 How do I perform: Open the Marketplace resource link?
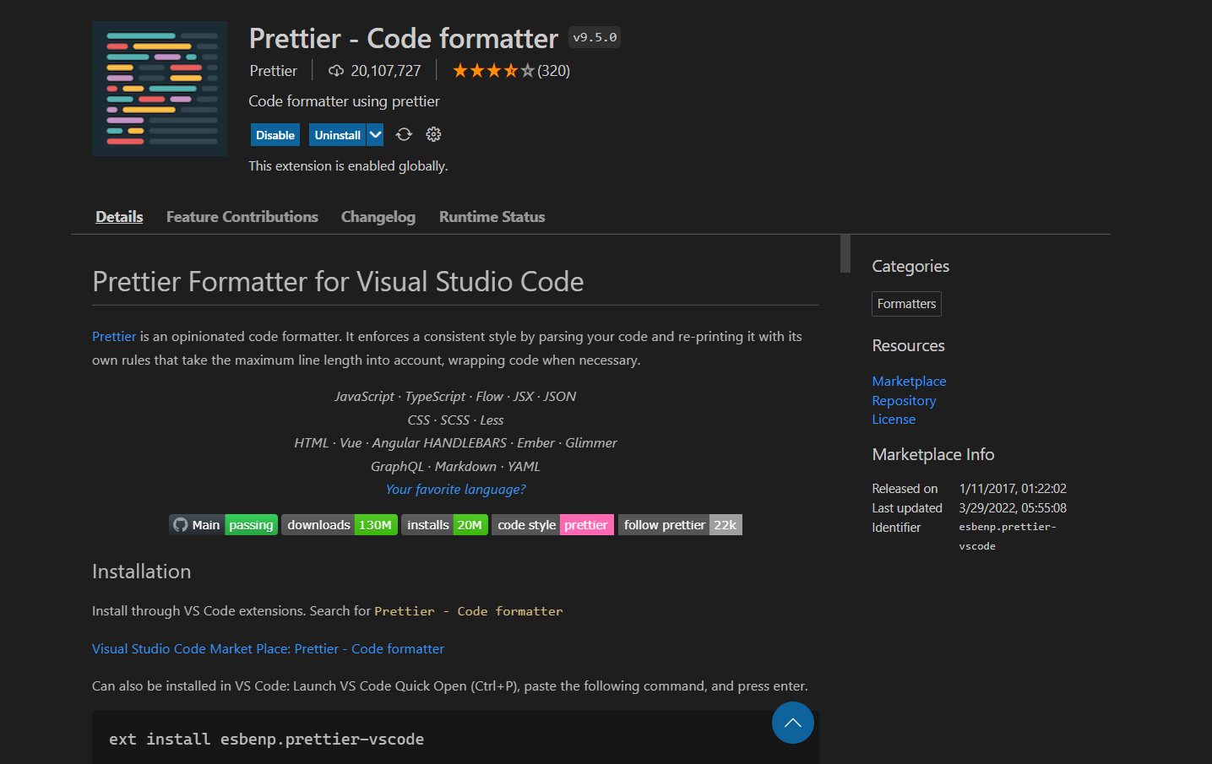point(909,382)
